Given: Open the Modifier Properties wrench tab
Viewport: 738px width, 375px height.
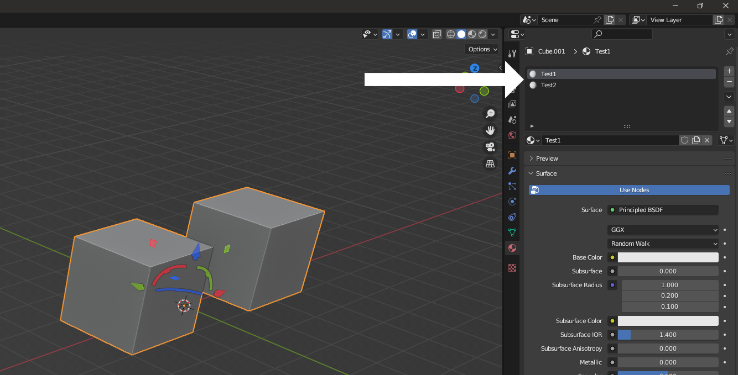Looking at the screenshot, I should pos(512,171).
